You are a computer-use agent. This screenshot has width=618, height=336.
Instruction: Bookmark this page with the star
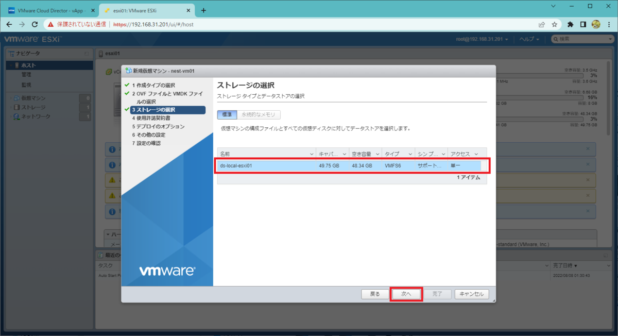click(x=555, y=24)
